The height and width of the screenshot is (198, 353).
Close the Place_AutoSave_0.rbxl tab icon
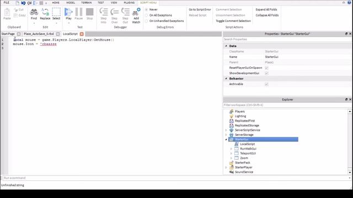tap(58, 34)
